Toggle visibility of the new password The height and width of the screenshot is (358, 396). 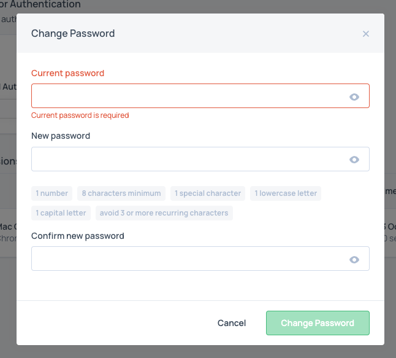click(x=354, y=160)
